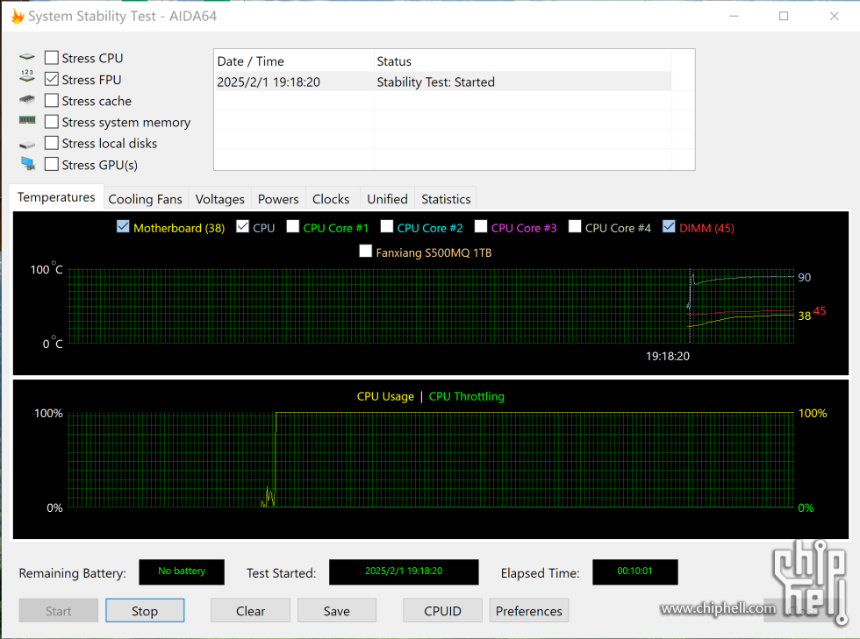Show CPU Core #3 temperature line
The width and height of the screenshot is (860, 639).
[x=481, y=226]
